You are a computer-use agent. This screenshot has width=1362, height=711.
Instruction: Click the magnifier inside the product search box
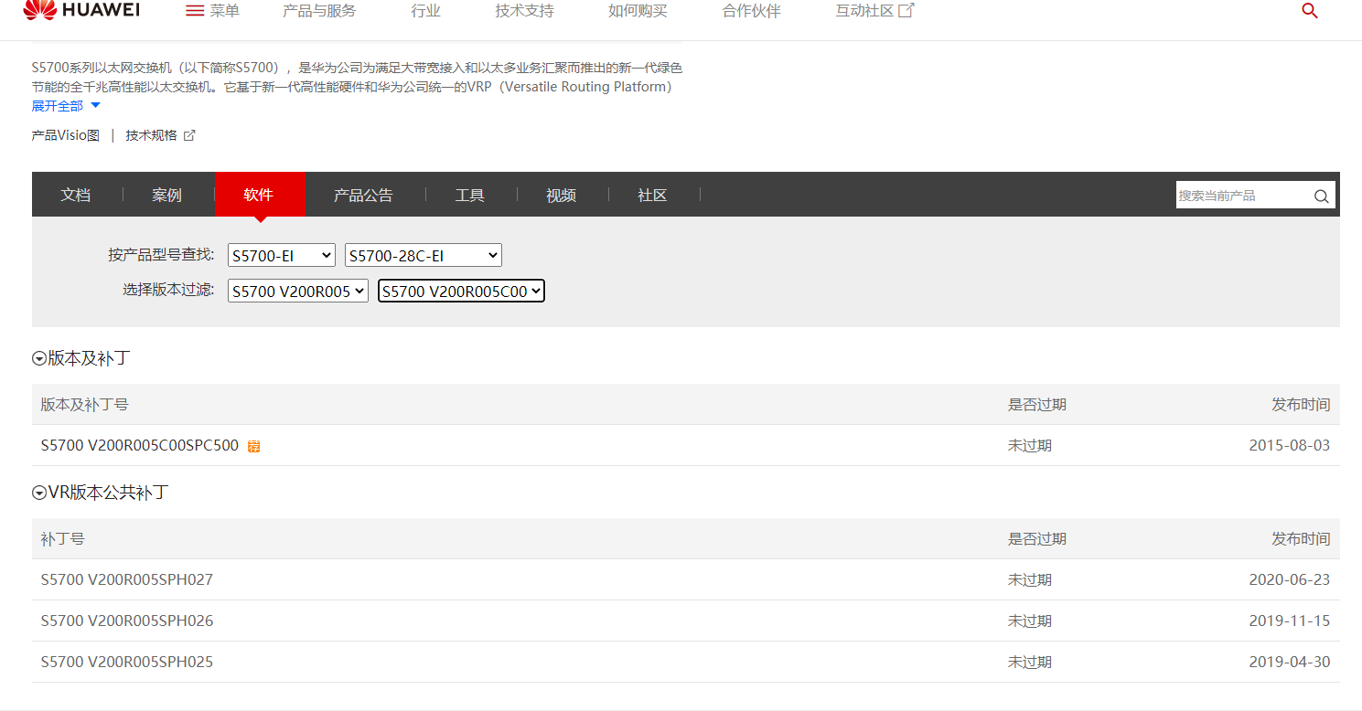pyautogui.click(x=1321, y=196)
